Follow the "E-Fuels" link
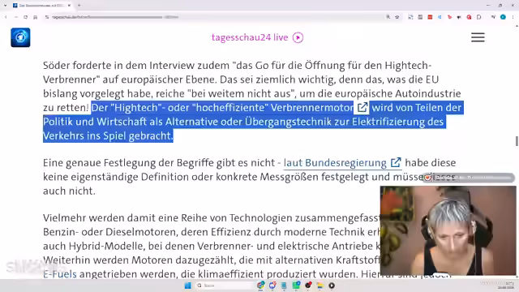519x292 pixels. coord(60,274)
